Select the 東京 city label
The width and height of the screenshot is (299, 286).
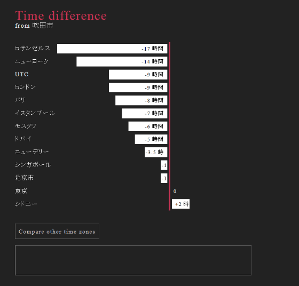(21, 191)
